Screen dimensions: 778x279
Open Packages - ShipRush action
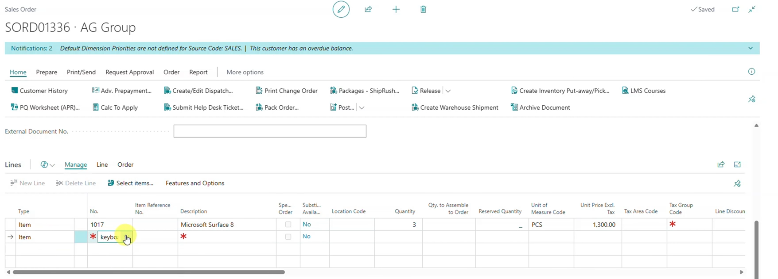(x=365, y=91)
